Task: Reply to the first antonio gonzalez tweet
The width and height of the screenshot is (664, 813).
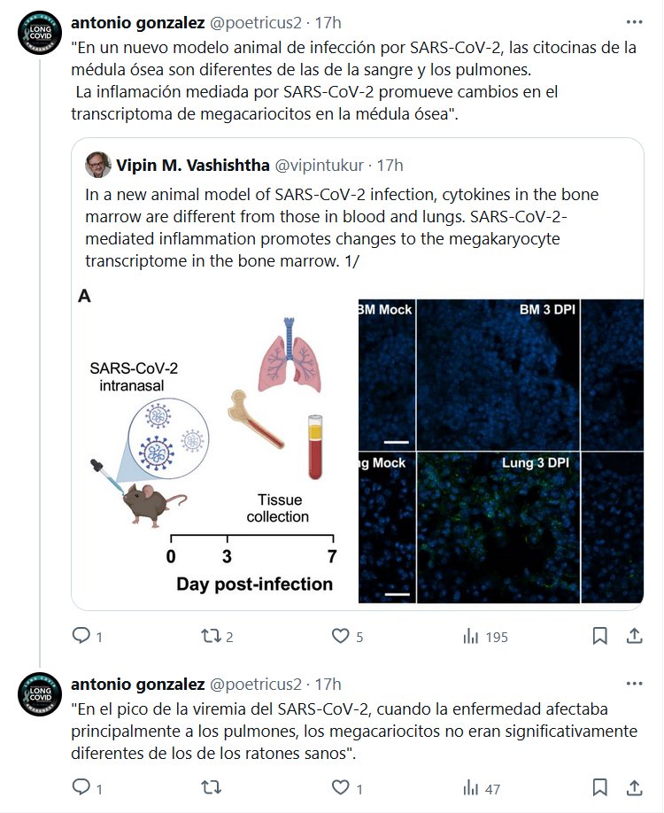Action: coord(81,636)
